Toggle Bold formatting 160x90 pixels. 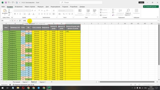15,14
